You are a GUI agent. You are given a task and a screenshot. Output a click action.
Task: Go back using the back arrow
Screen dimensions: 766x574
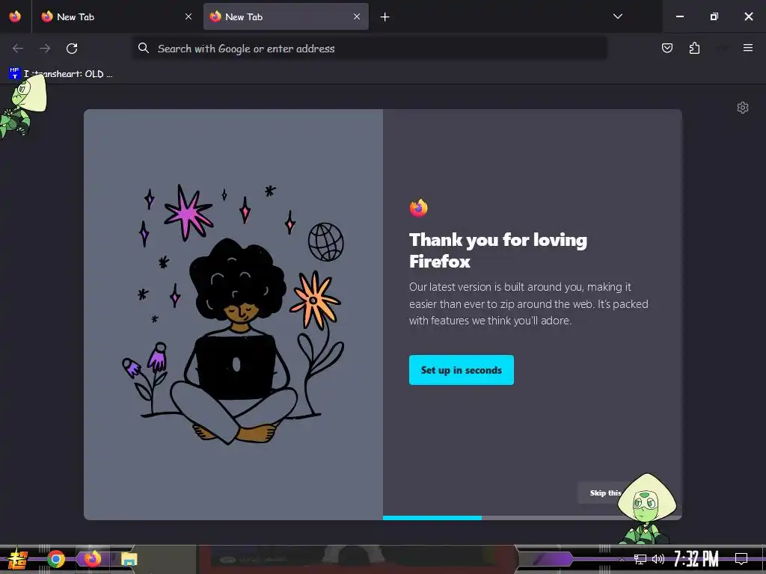(x=18, y=49)
